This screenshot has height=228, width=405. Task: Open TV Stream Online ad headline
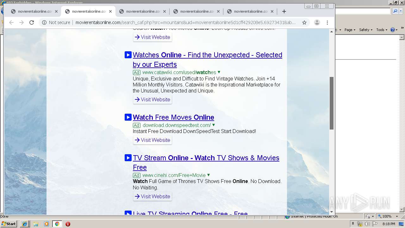coord(206,162)
